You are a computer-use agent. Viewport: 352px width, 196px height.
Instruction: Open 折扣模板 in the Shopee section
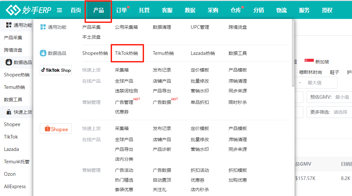coord(238,170)
